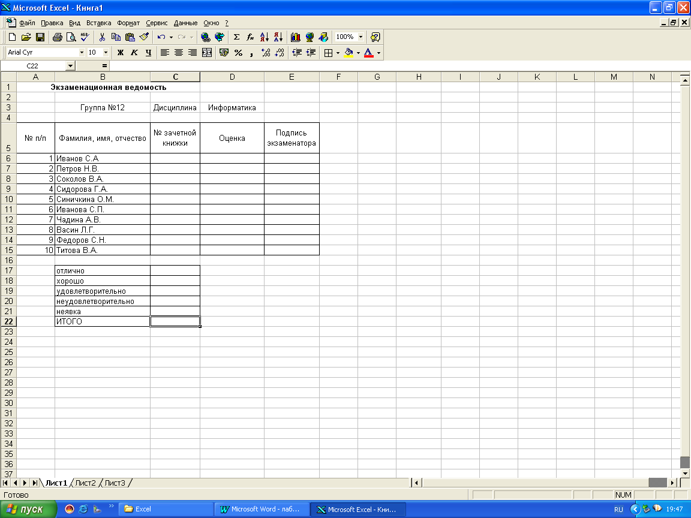The width and height of the screenshot is (691, 518).
Task: Toggle align left
Action: pyautogui.click(x=165, y=53)
